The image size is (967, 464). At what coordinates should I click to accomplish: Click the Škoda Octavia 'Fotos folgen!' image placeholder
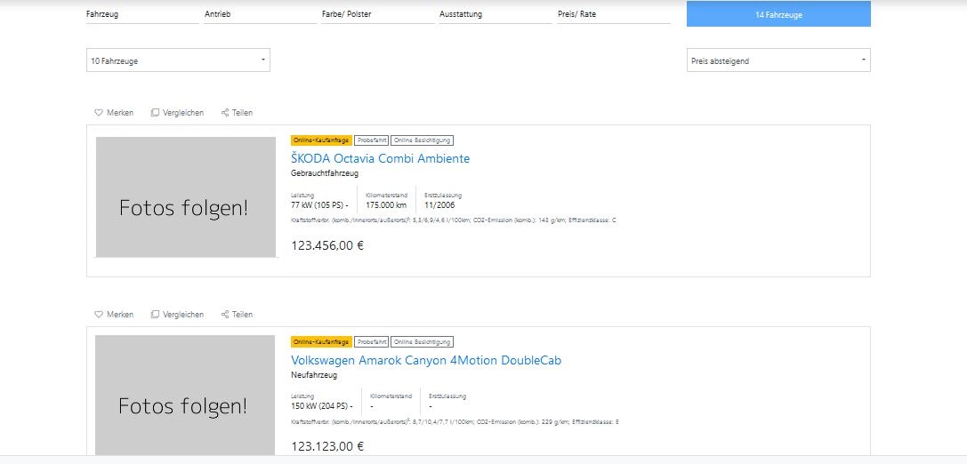pyautogui.click(x=186, y=197)
